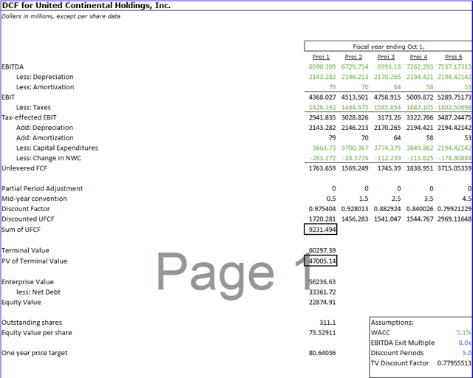Select the boxed Sum of UFCF cell 9231.494
This screenshot has width=473, height=378.
[320, 230]
